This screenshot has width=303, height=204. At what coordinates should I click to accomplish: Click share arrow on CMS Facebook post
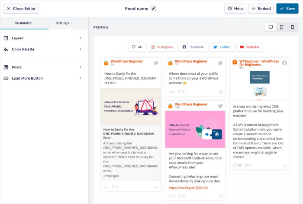(x=285, y=166)
